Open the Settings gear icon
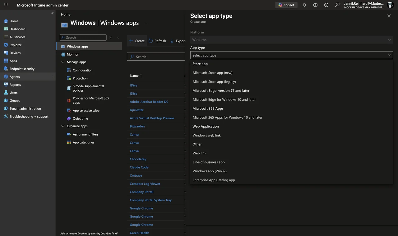Image resolution: width=398 pixels, height=236 pixels. point(315,5)
